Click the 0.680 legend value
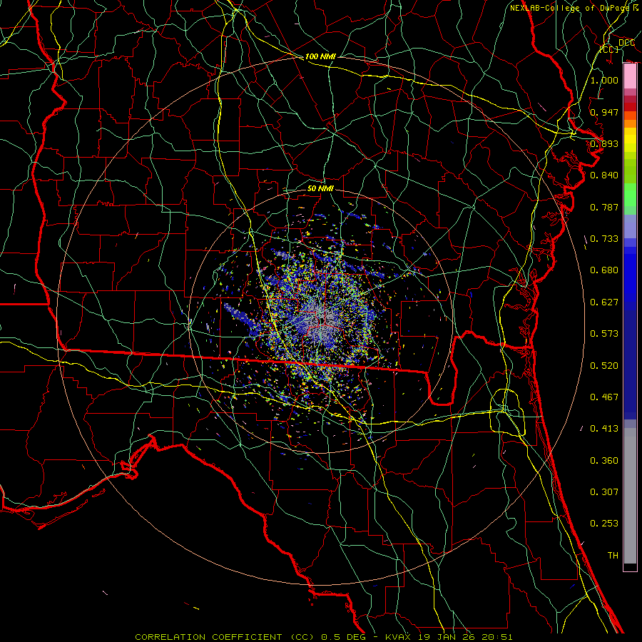The height and width of the screenshot is (642, 642). [604, 270]
